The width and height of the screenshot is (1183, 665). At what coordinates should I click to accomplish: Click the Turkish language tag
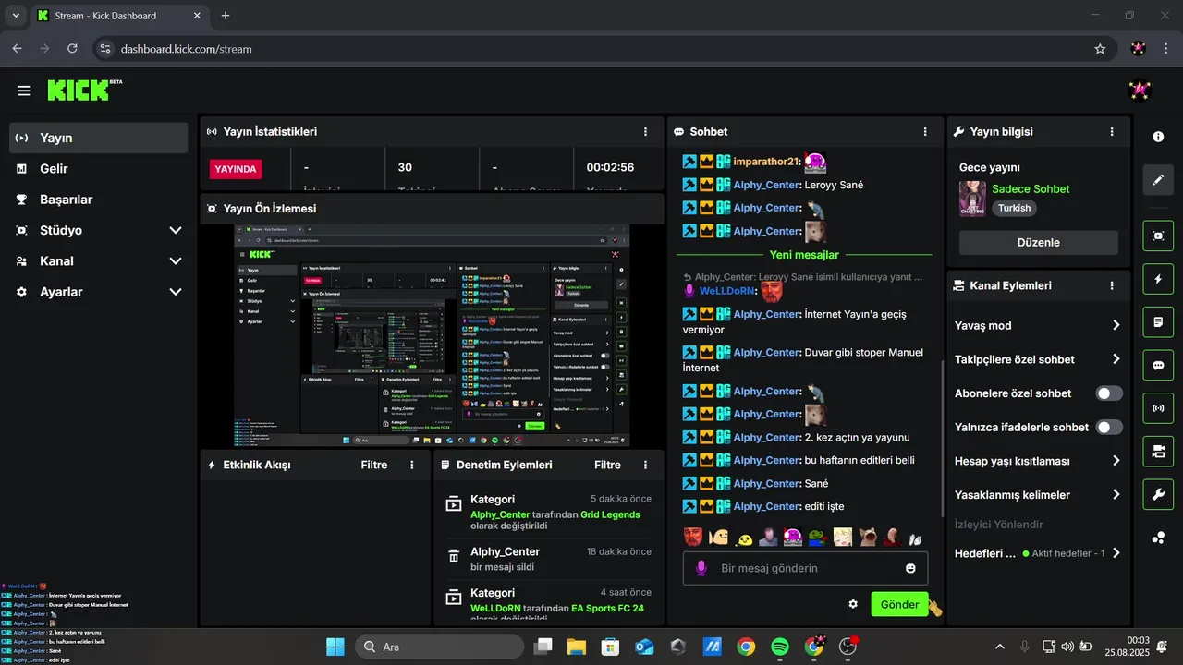point(1014,208)
